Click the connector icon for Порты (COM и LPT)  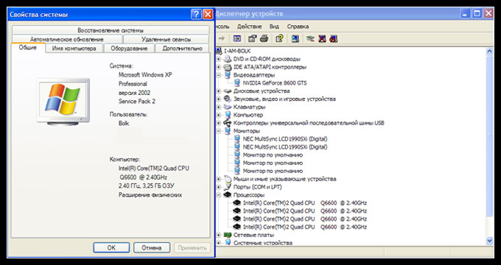coord(228,187)
